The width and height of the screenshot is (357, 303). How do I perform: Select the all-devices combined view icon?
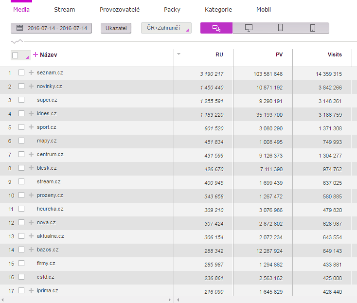point(216,28)
